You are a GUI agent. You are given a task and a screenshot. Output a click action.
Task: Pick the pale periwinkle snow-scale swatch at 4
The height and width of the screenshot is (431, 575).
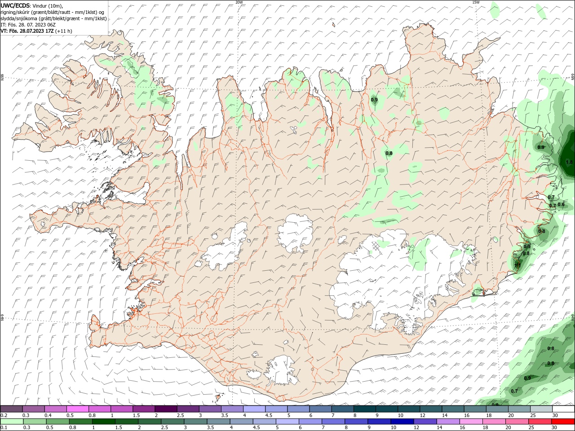pyautogui.click(x=254, y=409)
